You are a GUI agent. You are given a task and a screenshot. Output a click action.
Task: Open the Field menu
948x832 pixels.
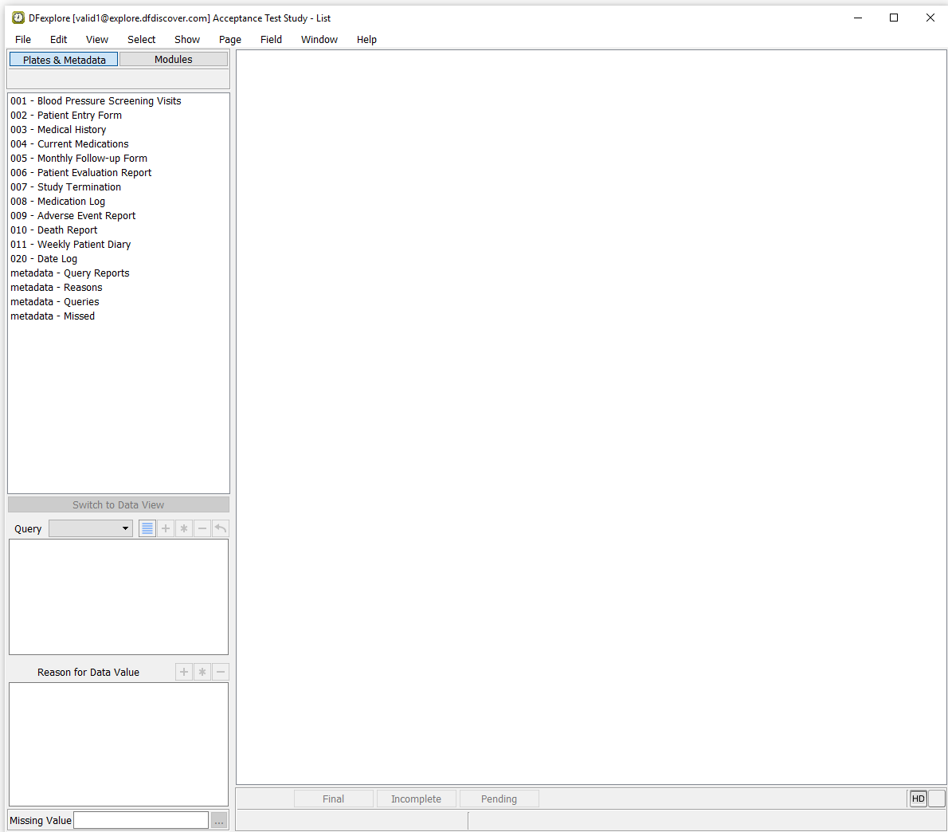[x=271, y=39]
